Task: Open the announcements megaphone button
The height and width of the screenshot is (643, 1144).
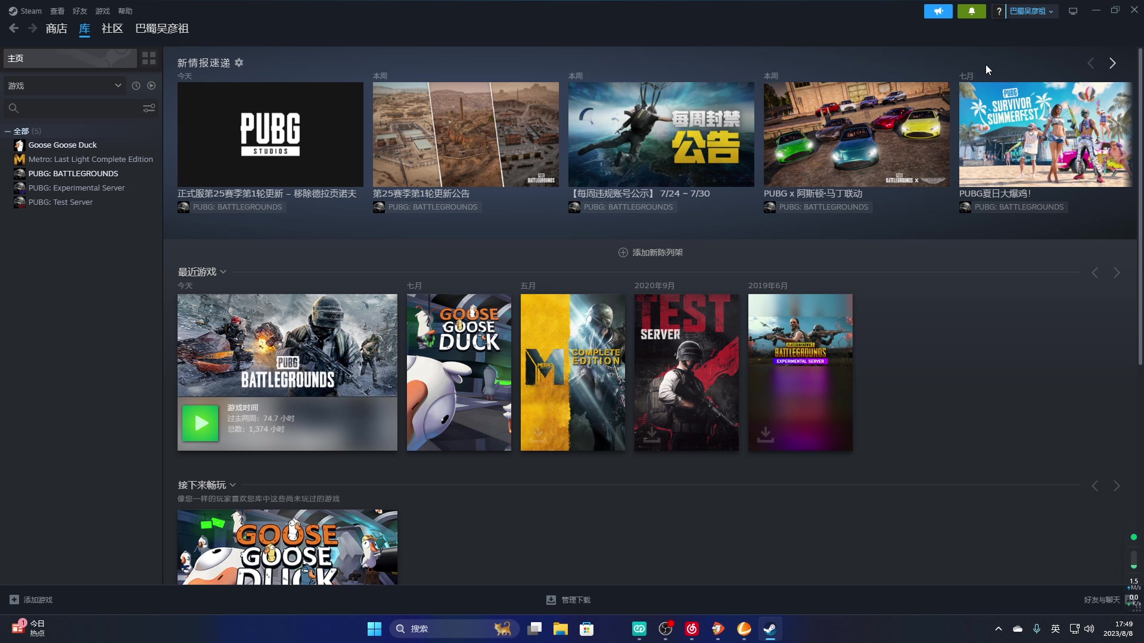Action: point(938,11)
